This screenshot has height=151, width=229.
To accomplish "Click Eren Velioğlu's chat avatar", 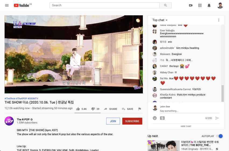I will [155, 31].
